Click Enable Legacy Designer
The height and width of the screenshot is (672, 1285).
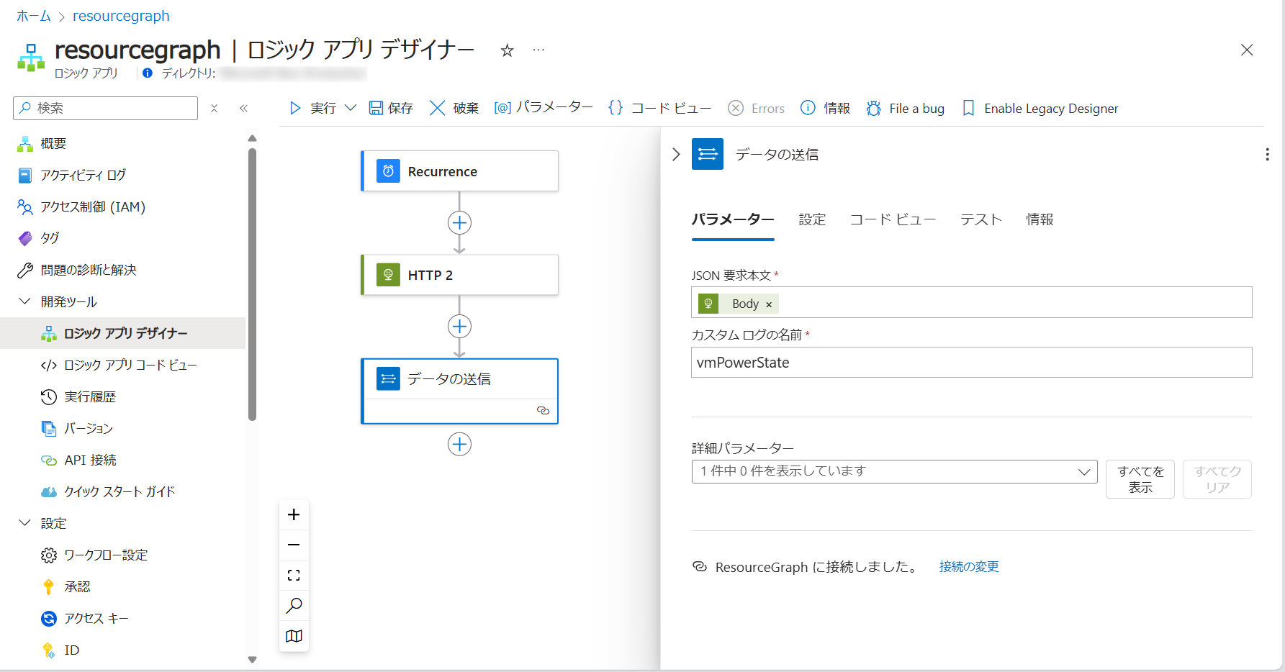click(1040, 108)
